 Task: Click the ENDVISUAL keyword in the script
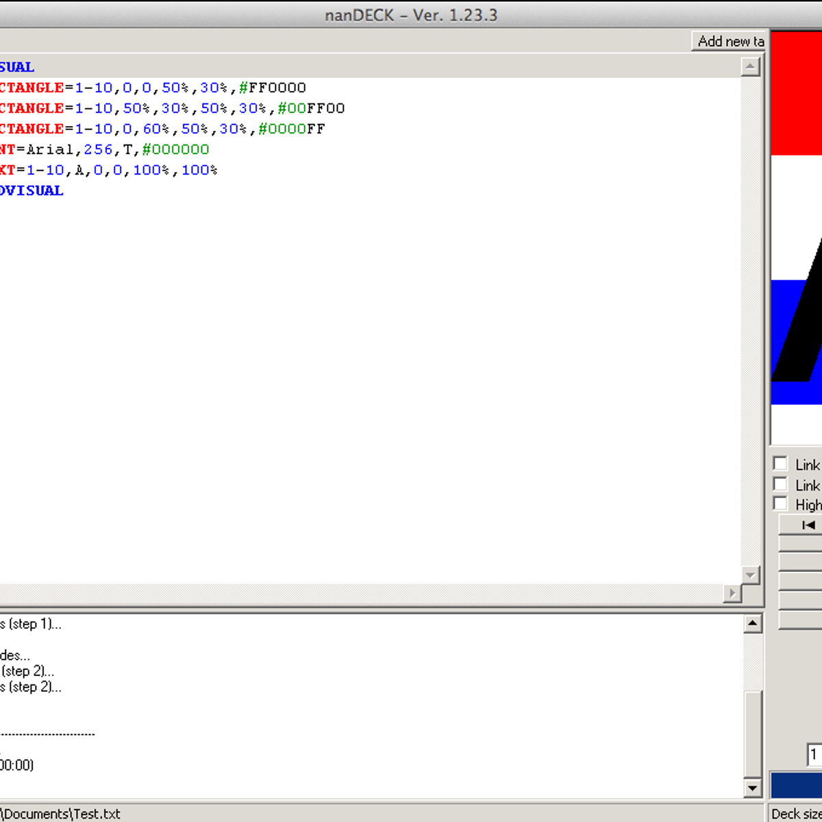[32, 190]
